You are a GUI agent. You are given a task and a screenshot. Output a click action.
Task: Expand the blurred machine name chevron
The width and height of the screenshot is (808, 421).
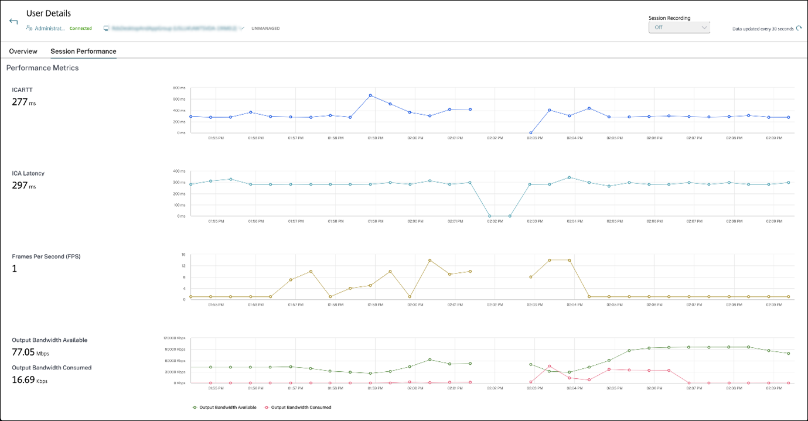[242, 28]
